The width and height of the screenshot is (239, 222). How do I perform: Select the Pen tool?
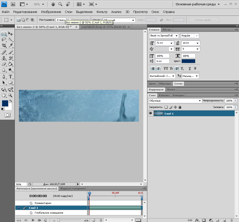(x=4, y=76)
